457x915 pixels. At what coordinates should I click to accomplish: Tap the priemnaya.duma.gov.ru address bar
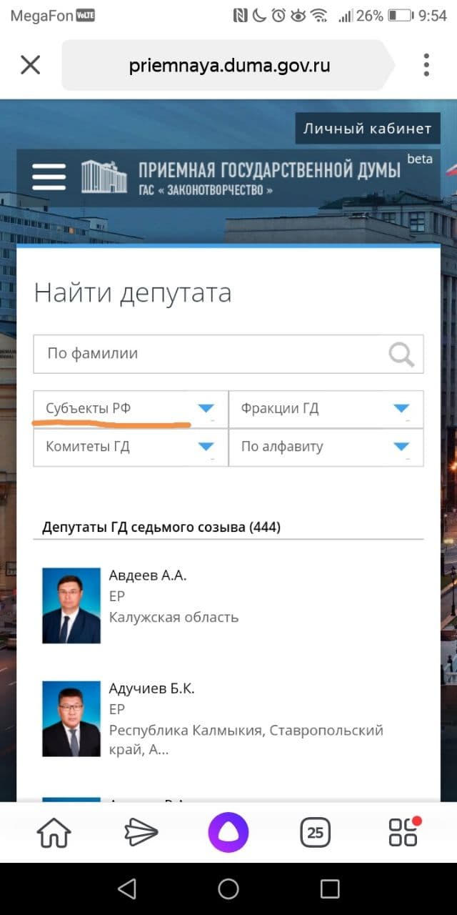(x=228, y=66)
